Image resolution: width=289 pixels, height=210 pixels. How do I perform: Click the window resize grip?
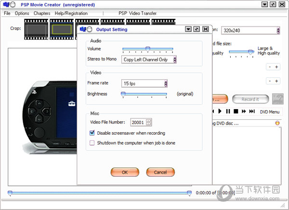[283, 205]
